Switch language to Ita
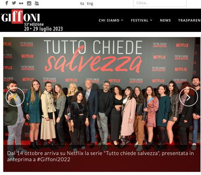Image resolution: width=201 pixels, height=175 pixels. 82,3
